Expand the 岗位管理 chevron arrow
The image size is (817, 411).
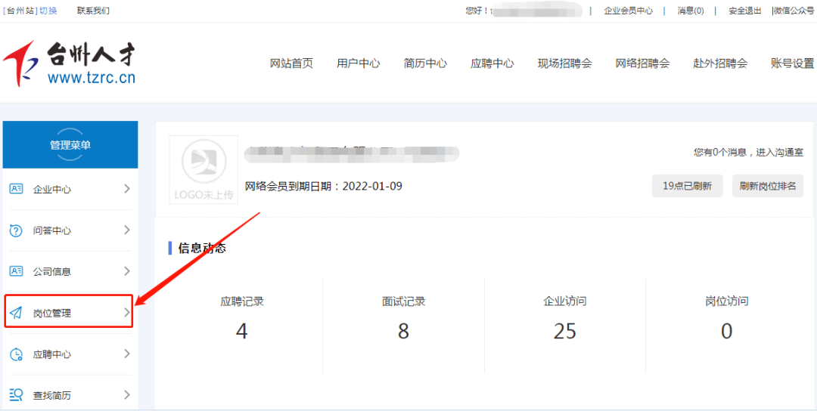(126, 312)
